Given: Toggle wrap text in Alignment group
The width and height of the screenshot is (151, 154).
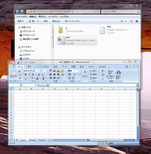Looking at the screenshot, I should coord(62,71).
